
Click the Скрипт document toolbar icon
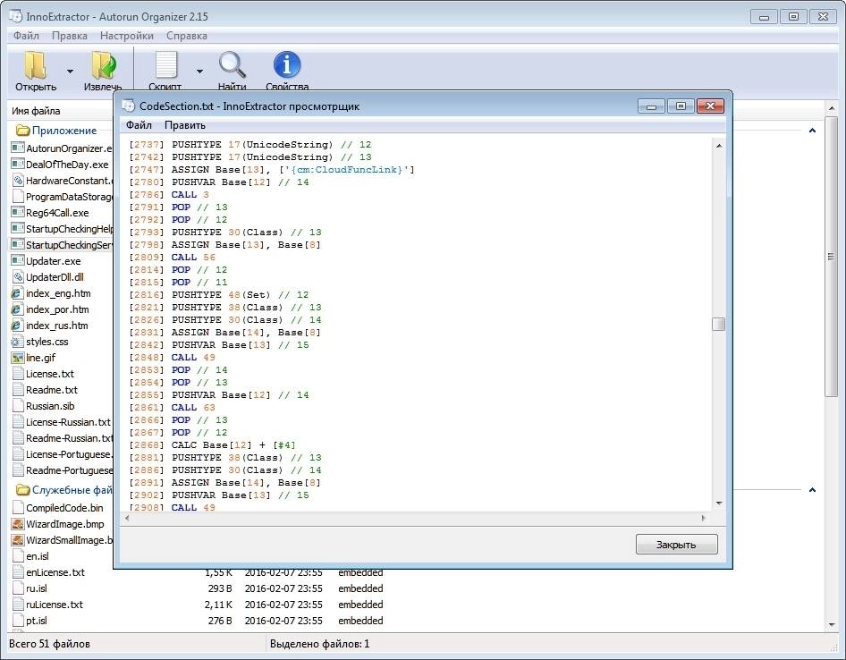pyautogui.click(x=165, y=65)
